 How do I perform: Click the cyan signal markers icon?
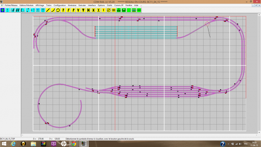click(x=33, y=10)
